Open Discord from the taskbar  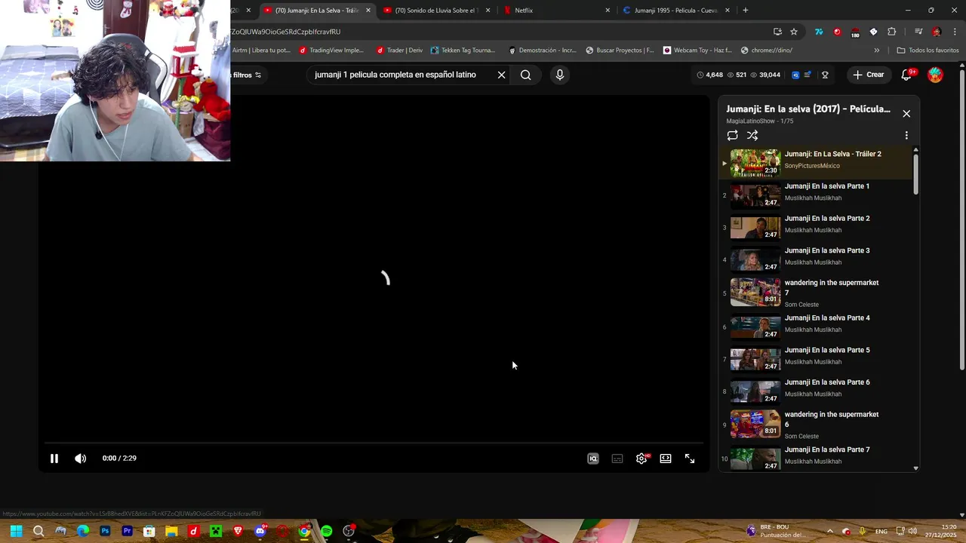(x=260, y=531)
